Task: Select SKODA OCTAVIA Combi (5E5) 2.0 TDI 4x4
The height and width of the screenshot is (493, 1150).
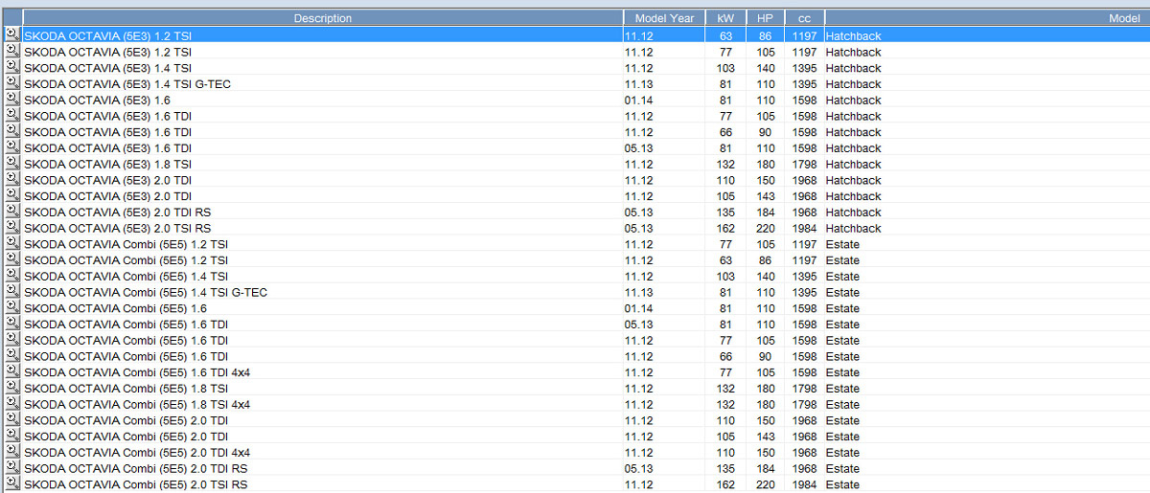Action: pyautogui.click(x=137, y=452)
